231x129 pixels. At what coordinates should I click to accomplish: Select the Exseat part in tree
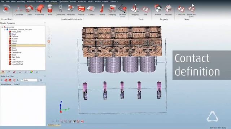pyautogui.click(x=14, y=41)
